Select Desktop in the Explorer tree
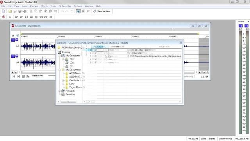 point(66,52)
